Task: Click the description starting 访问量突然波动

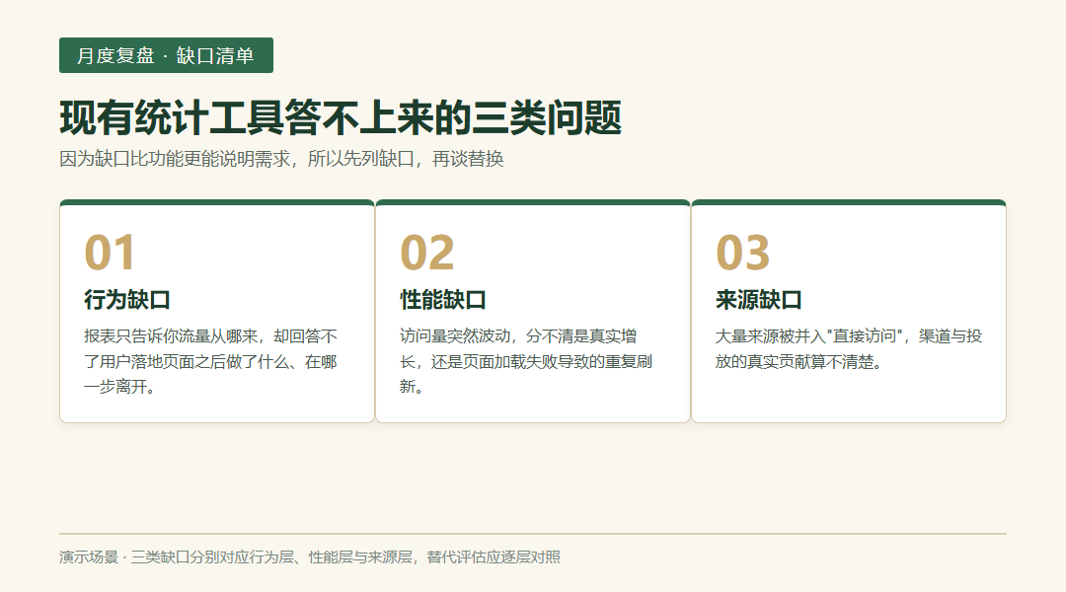Action: tap(526, 361)
